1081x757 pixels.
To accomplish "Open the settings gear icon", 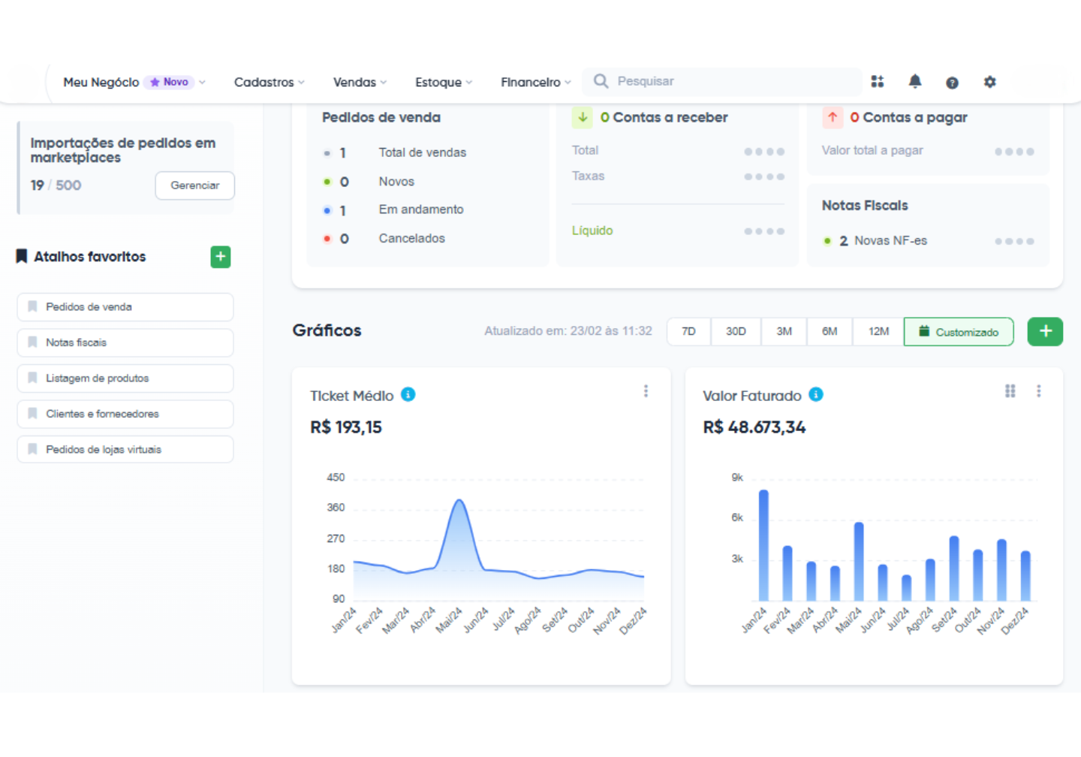I will tap(989, 82).
